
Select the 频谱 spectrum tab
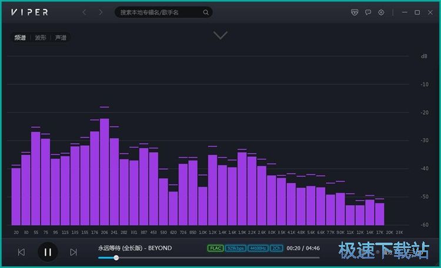pos(20,38)
